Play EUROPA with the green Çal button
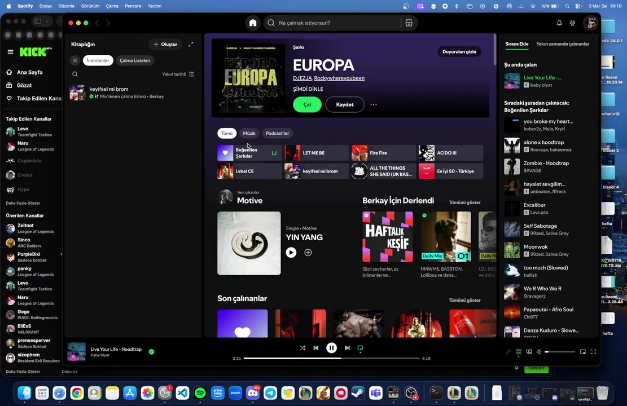The height and width of the screenshot is (406, 627). pyautogui.click(x=307, y=105)
